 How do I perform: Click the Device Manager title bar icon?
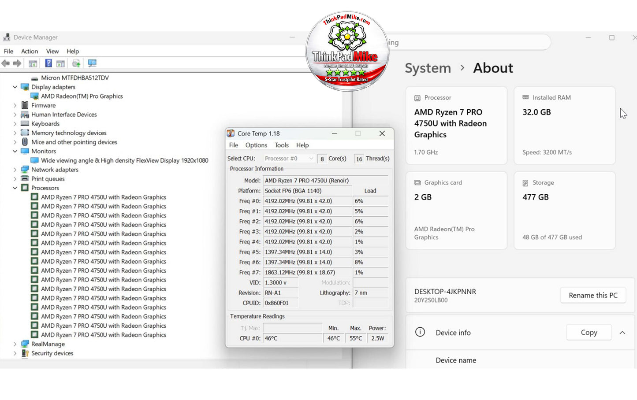[7, 37]
